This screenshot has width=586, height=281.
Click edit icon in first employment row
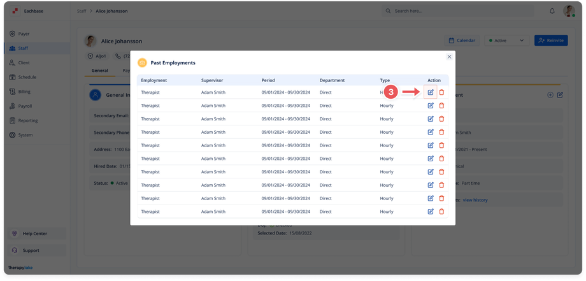point(431,92)
